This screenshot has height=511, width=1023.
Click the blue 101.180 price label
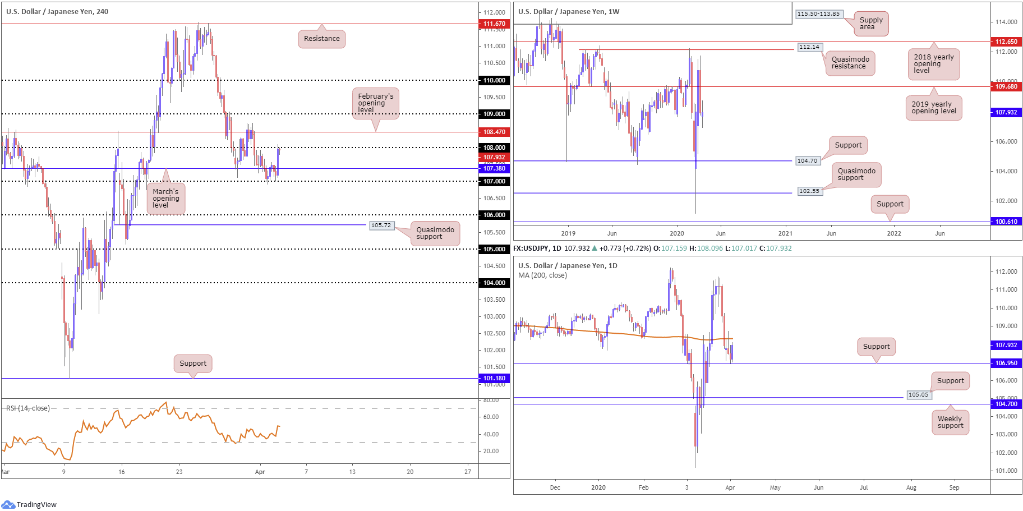point(494,378)
